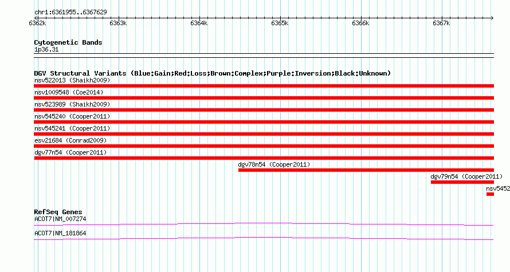Click the RefSeq Genes track title
Image resolution: width=510 pixels, height=272 pixels.
click(58, 212)
